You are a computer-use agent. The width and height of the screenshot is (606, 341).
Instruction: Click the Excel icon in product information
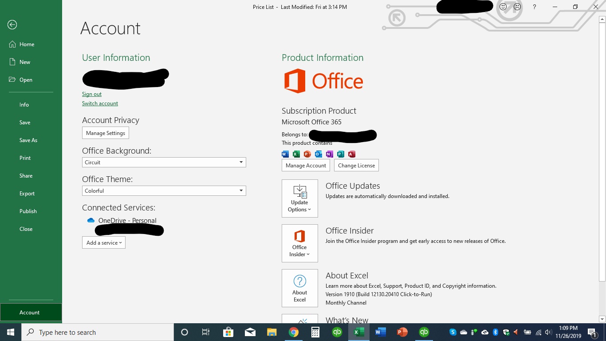click(x=295, y=154)
